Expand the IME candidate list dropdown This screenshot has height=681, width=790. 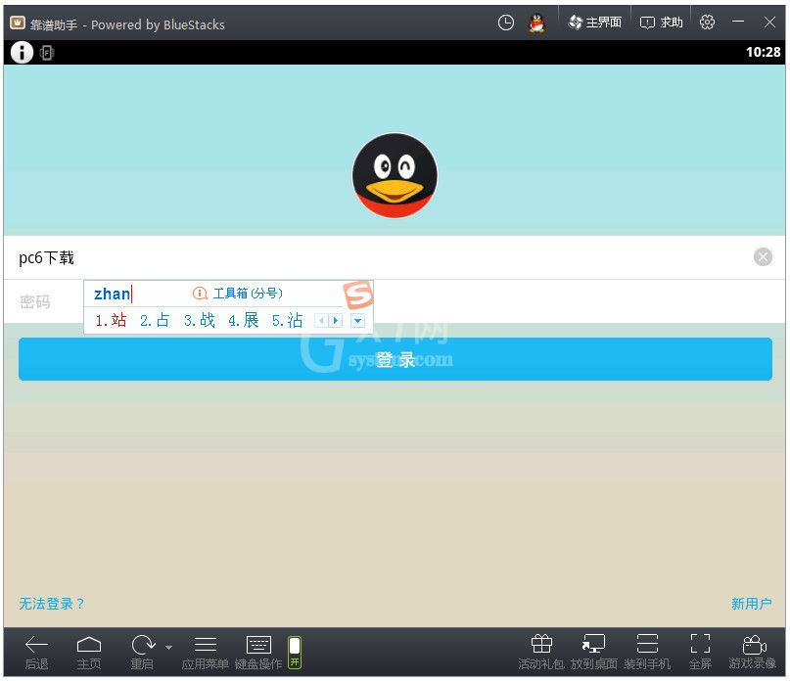[x=357, y=320]
